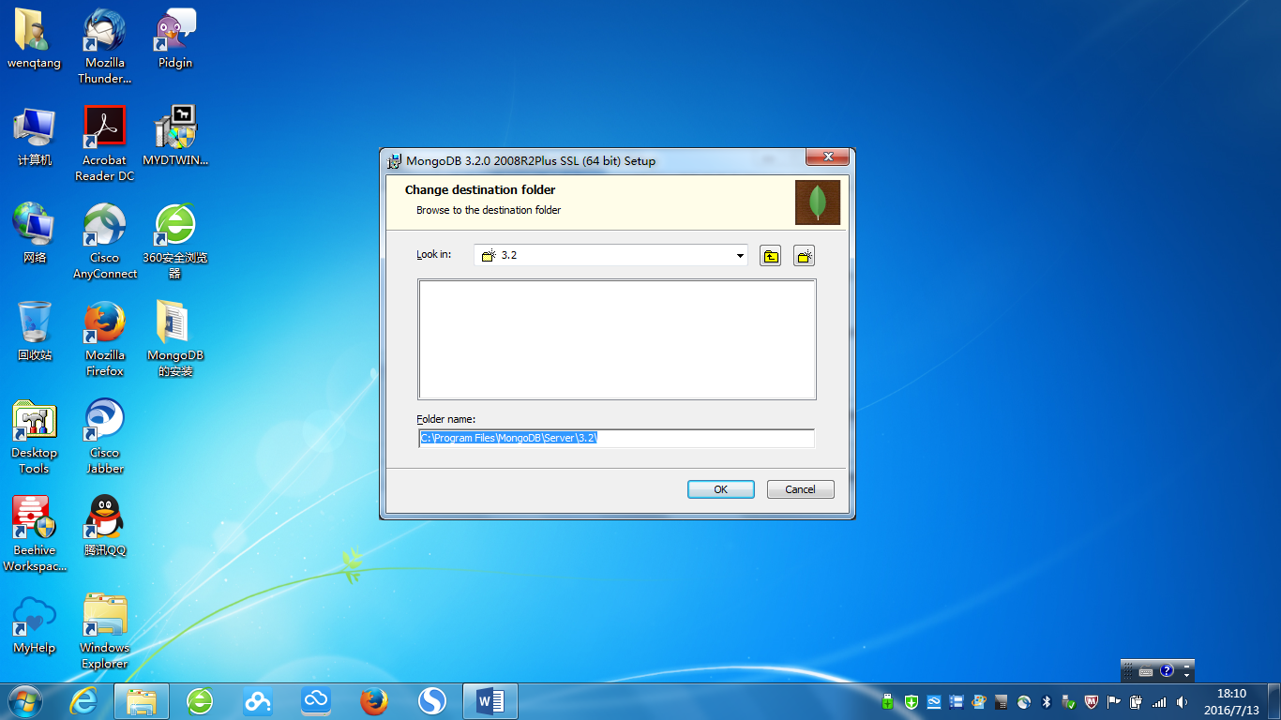Select the Pidgin desktop shortcut
Image resolution: width=1281 pixels, height=720 pixels.
pyautogui.click(x=175, y=40)
